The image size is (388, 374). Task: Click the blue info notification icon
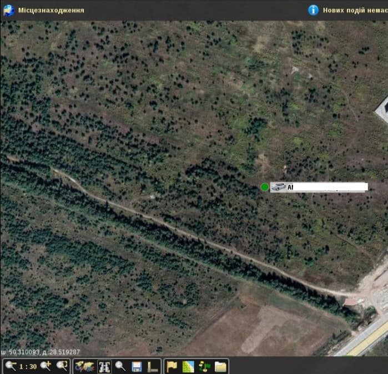click(314, 10)
